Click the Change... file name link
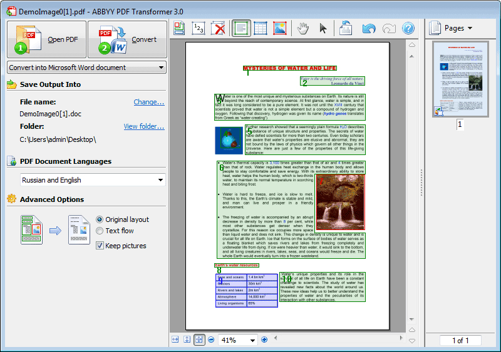This screenshot has width=501, height=352. [x=149, y=102]
